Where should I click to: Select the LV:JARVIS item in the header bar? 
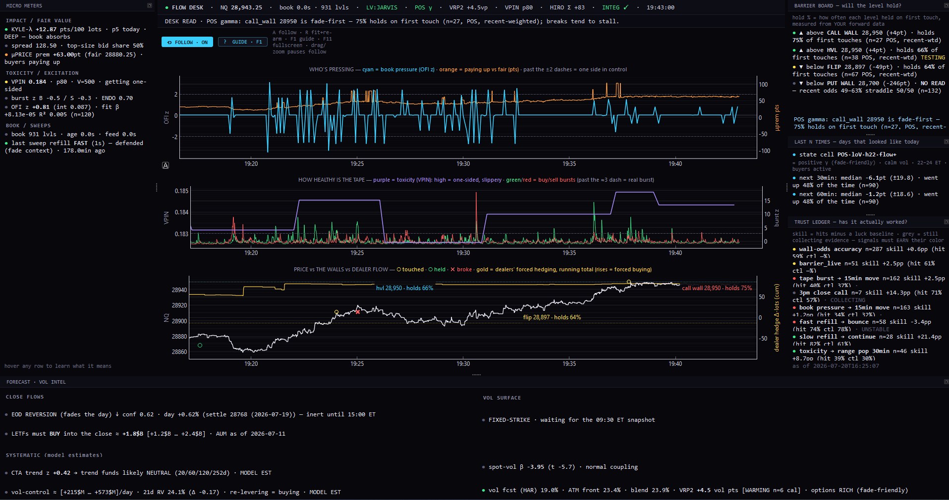(382, 7)
